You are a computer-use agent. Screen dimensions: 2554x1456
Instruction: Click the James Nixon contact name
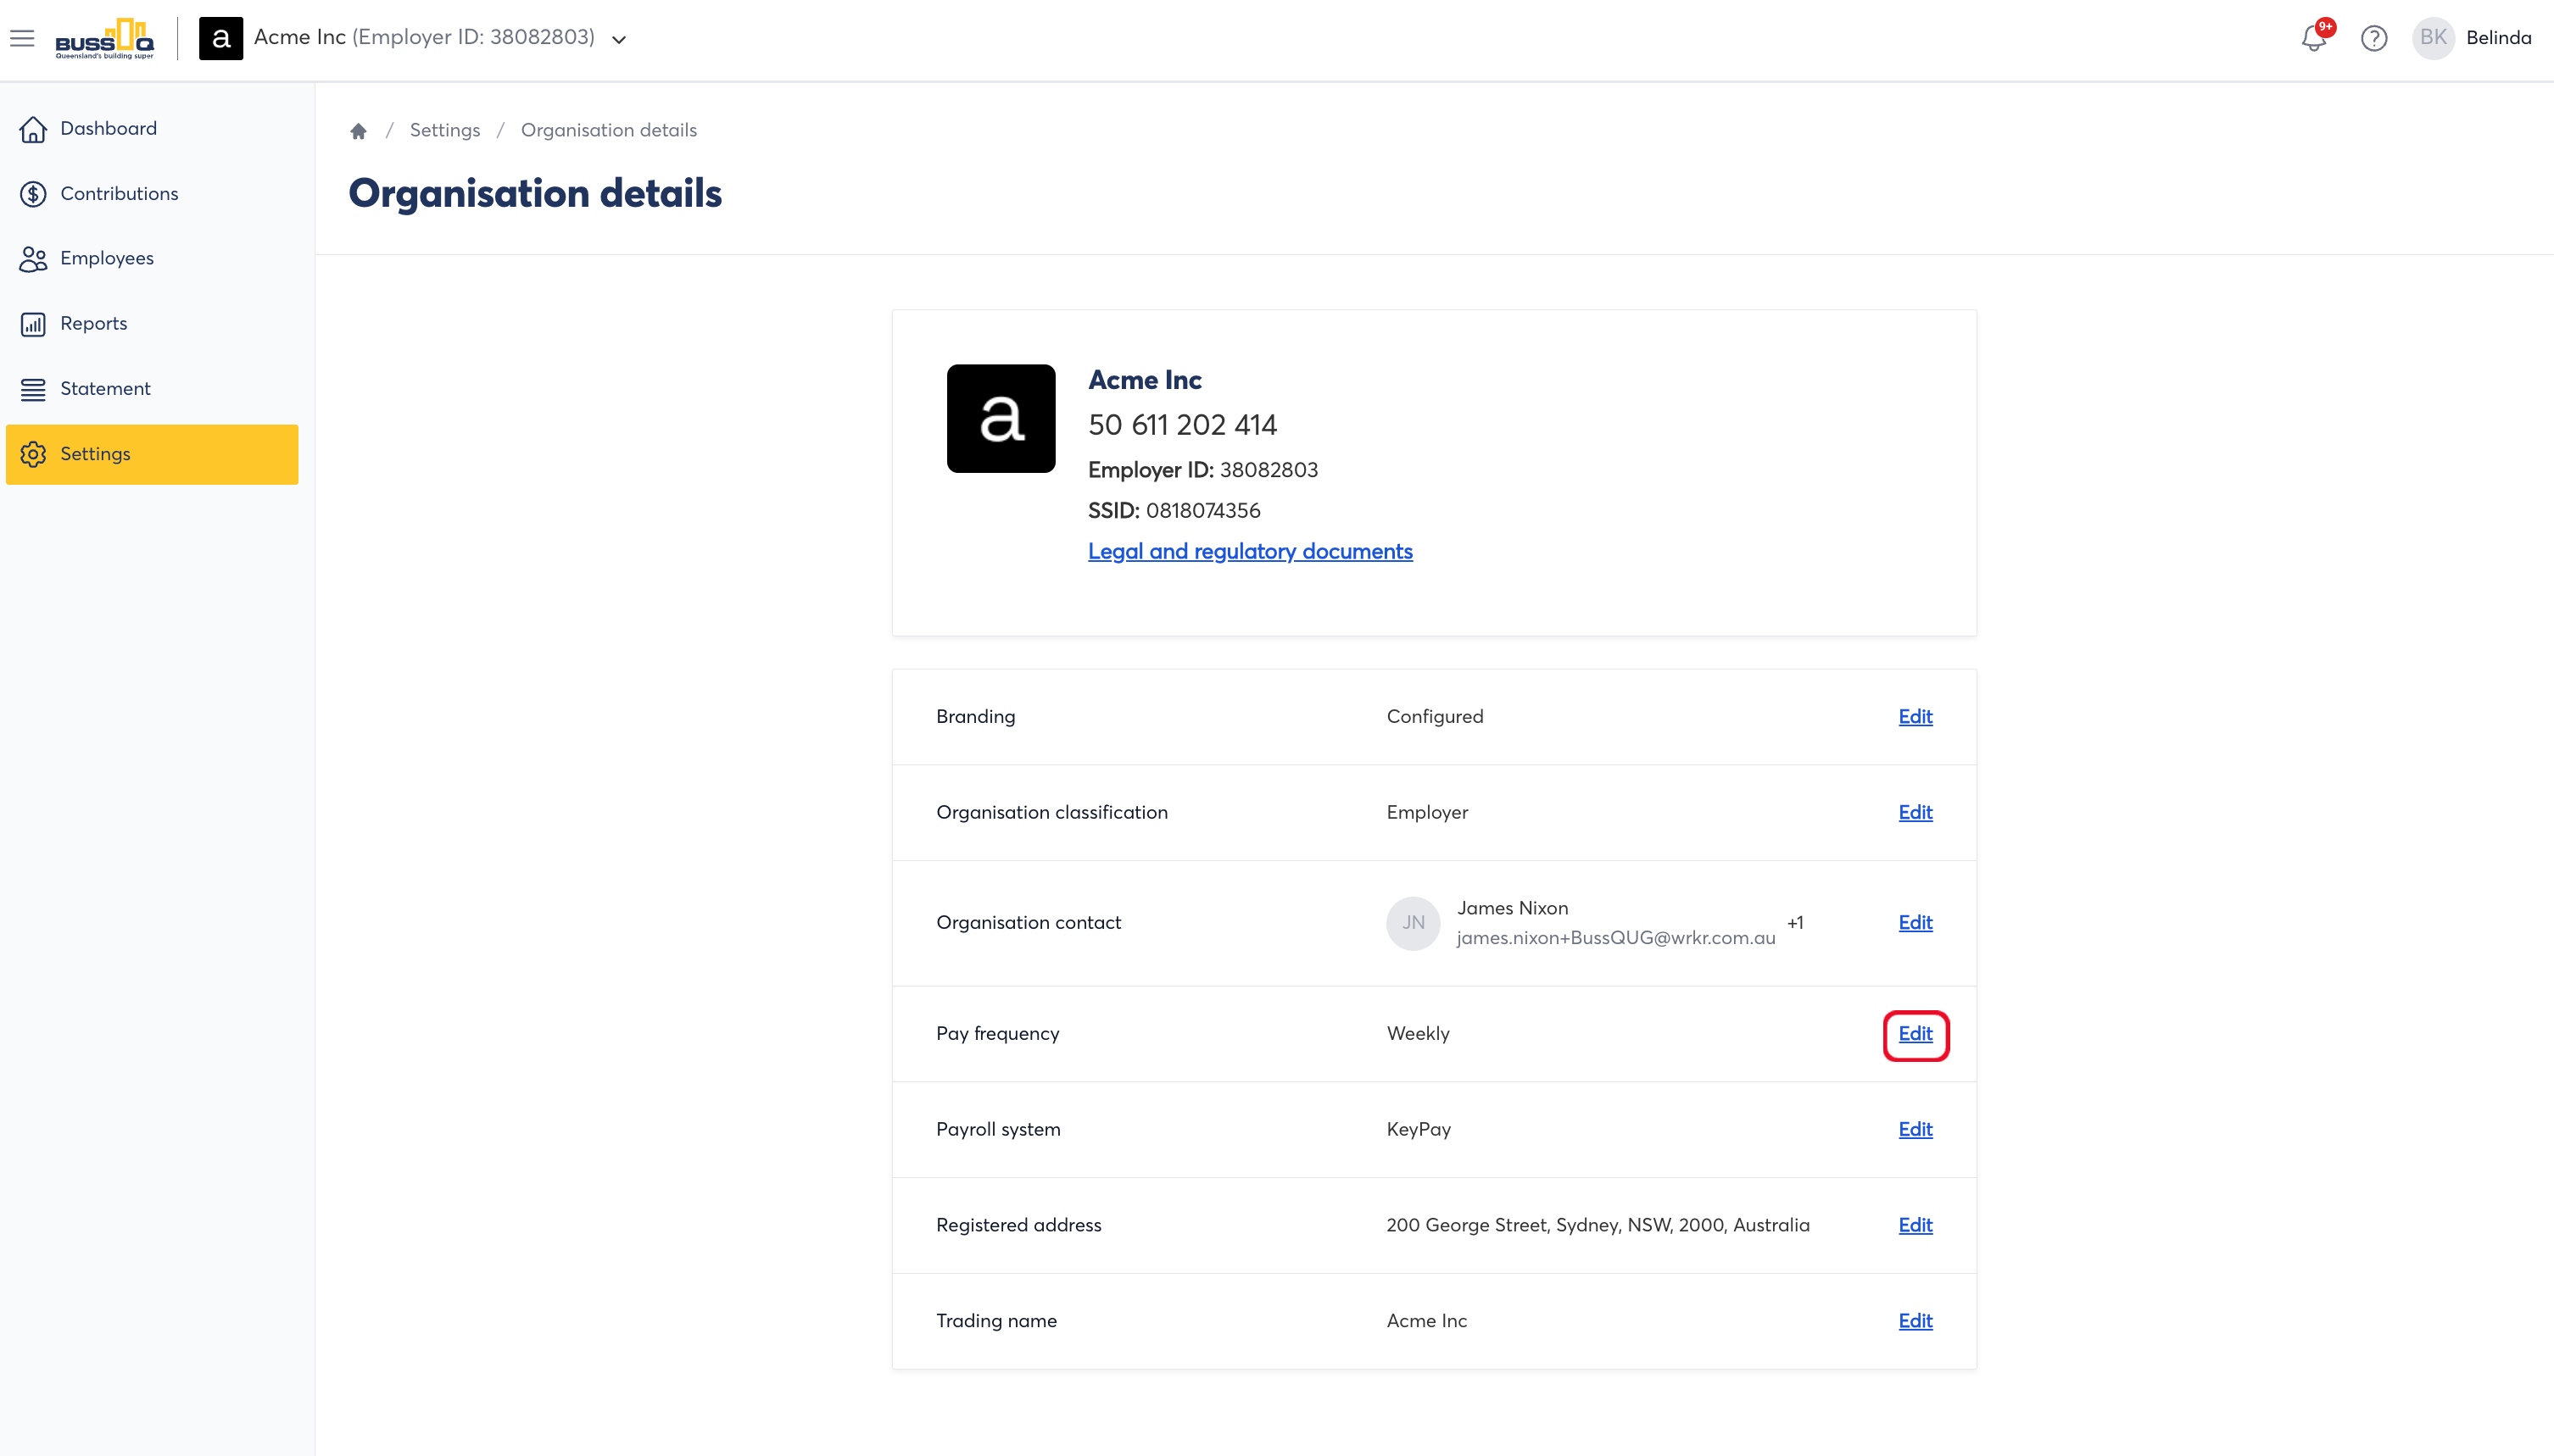coord(1512,908)
